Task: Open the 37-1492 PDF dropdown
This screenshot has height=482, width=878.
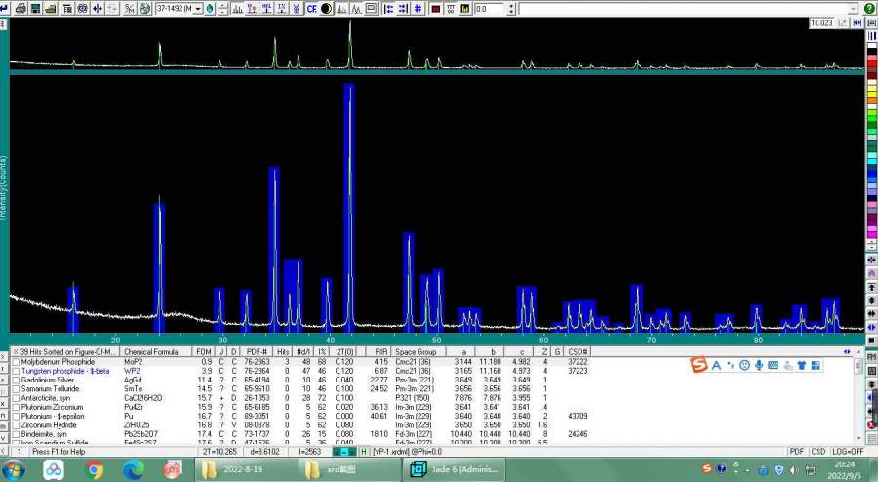Action: pyautogui.click(x=199, y=8)
